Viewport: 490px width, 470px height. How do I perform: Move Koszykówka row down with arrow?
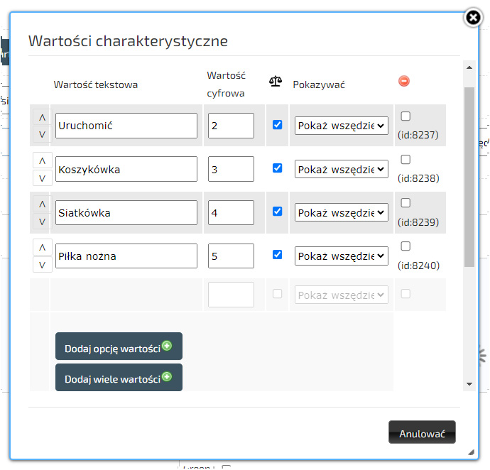(x=41, y=177)
